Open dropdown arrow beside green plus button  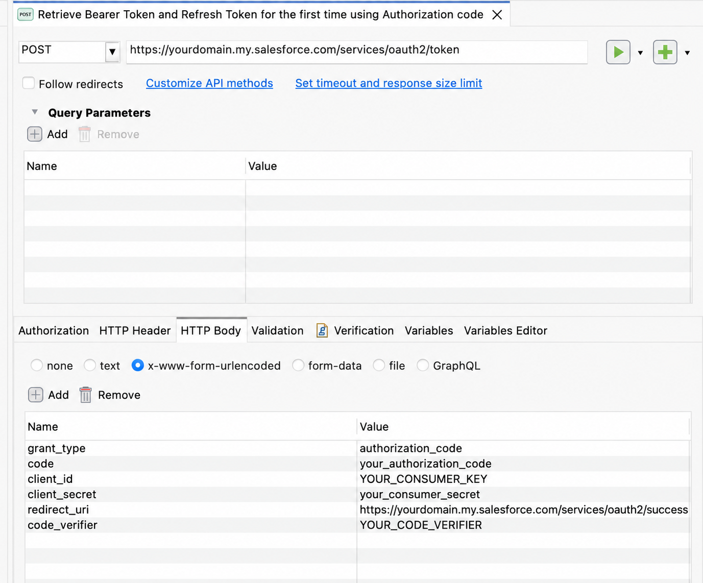[687, 53]
